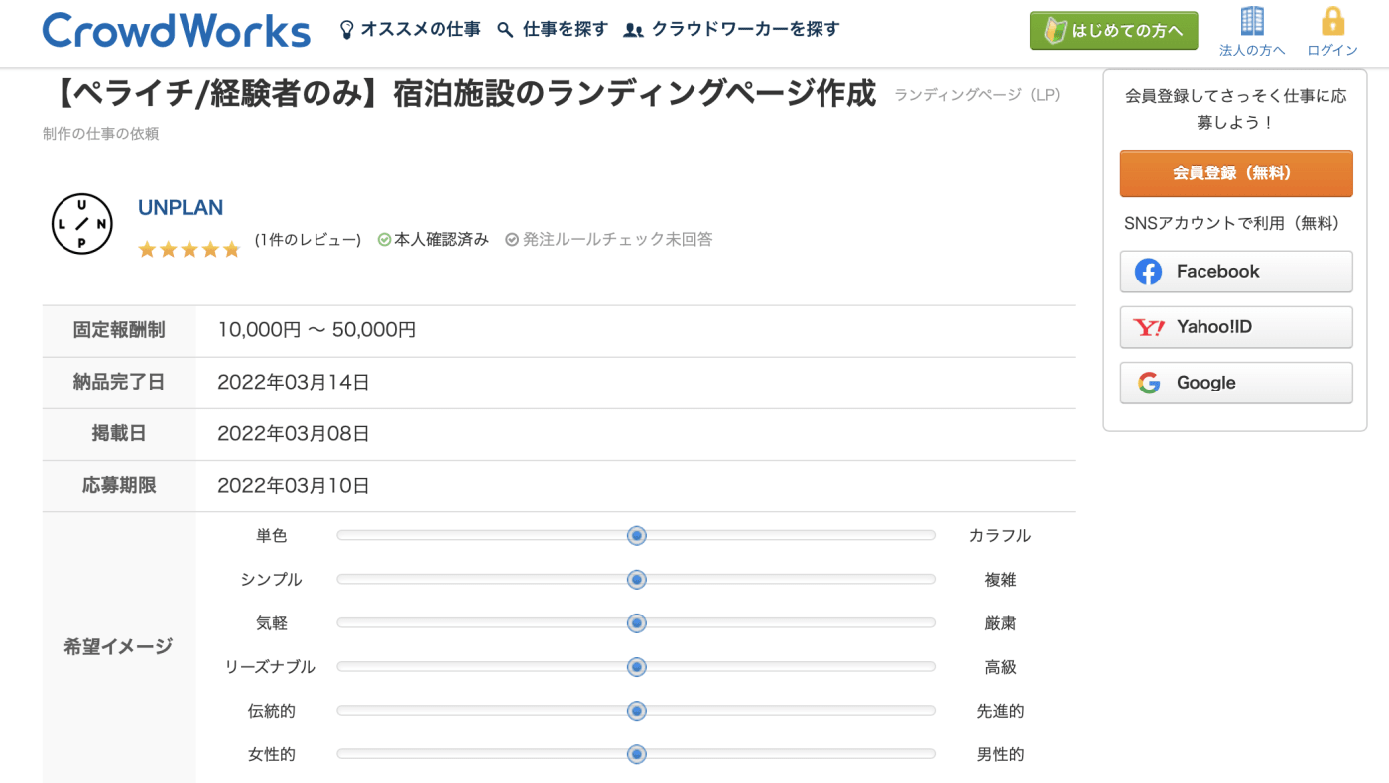Click the 単色–カラフル slider handle
The height and width of the screenshot is (783, 1389).
click(637, 536)
